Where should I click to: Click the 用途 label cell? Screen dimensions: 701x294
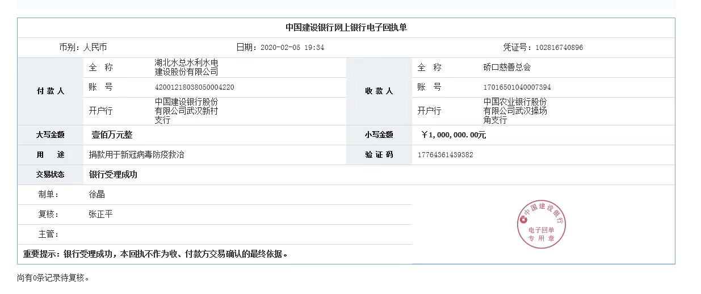tap(51, 155)
